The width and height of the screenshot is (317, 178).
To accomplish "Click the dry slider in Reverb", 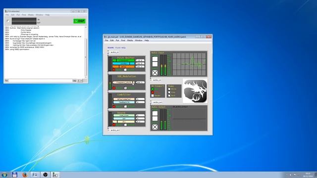I will point(123,122).
